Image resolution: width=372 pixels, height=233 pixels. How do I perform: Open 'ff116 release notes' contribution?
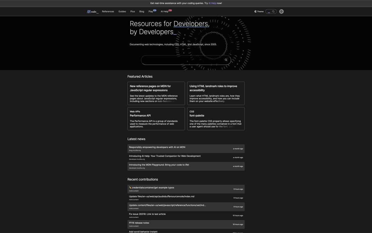139,223
